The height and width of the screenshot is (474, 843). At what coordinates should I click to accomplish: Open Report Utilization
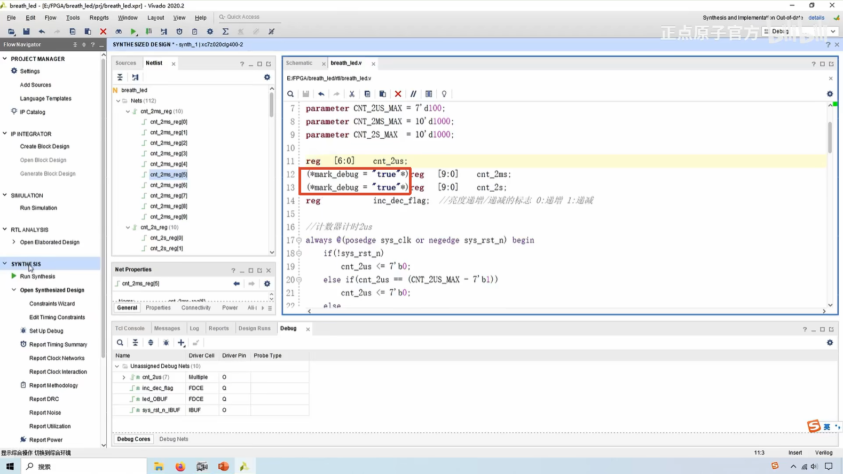pyautogui.click(x=50, y=426)
